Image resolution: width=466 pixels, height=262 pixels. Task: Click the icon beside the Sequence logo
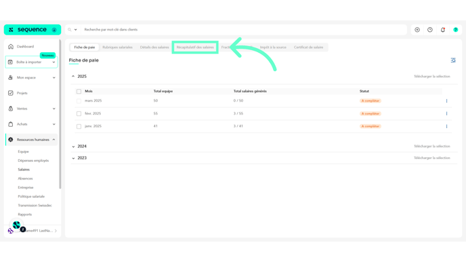click(x=54, y=30)
